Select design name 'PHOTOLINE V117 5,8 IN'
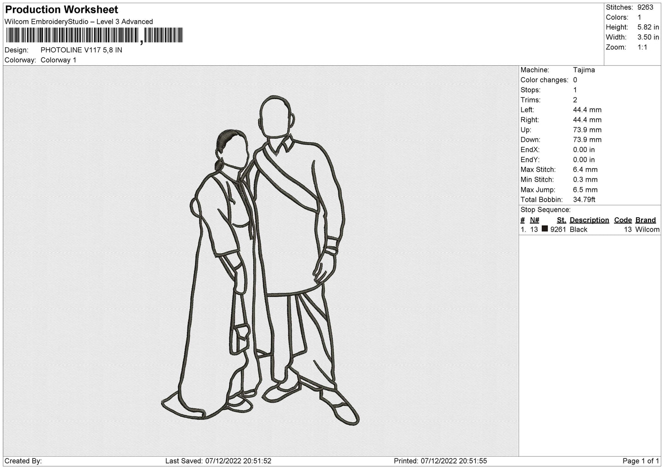 pos(81,50)
